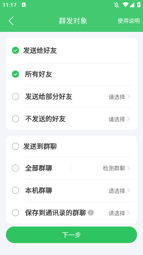Tap the keyboard indicator icon in status bar
Viewport: 143px width, 255px height.
point(24,5)
